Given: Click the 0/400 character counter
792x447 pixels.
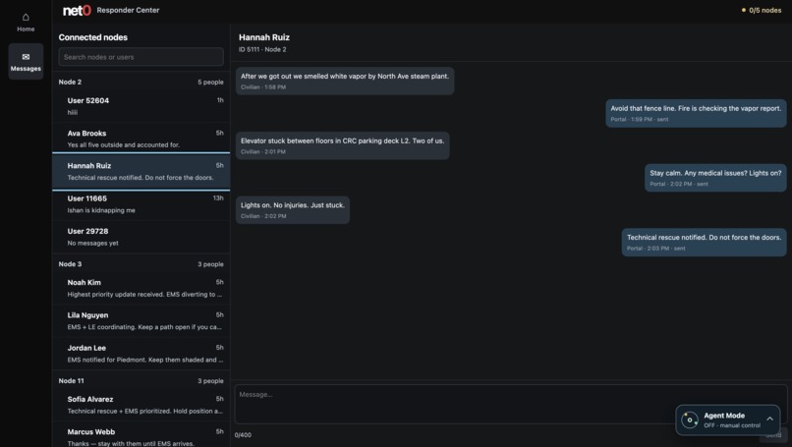Looking at the screenshot, I should (x=243, y=435).
